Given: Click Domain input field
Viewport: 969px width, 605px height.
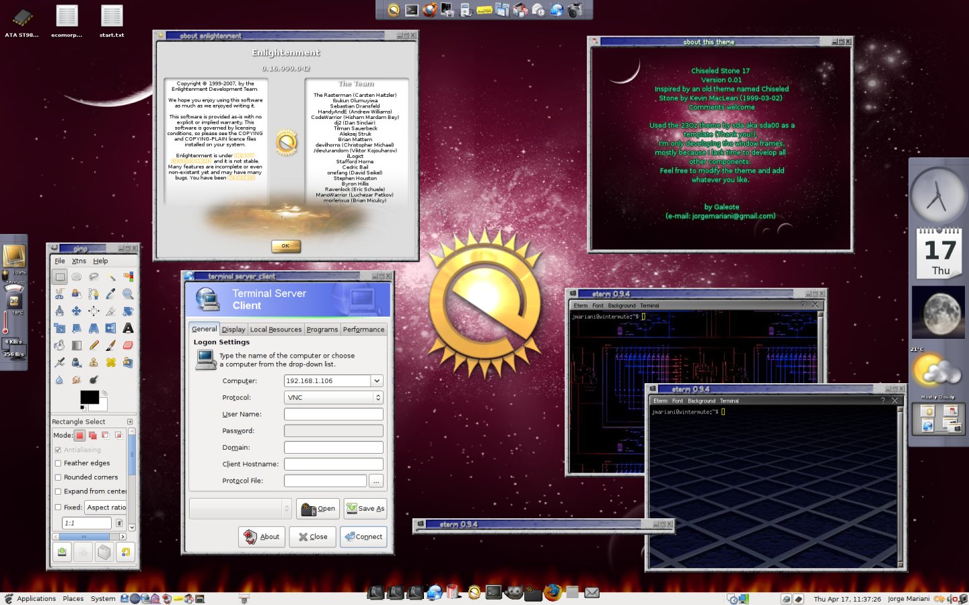Looking at the screenshot, I should point(334,447).
